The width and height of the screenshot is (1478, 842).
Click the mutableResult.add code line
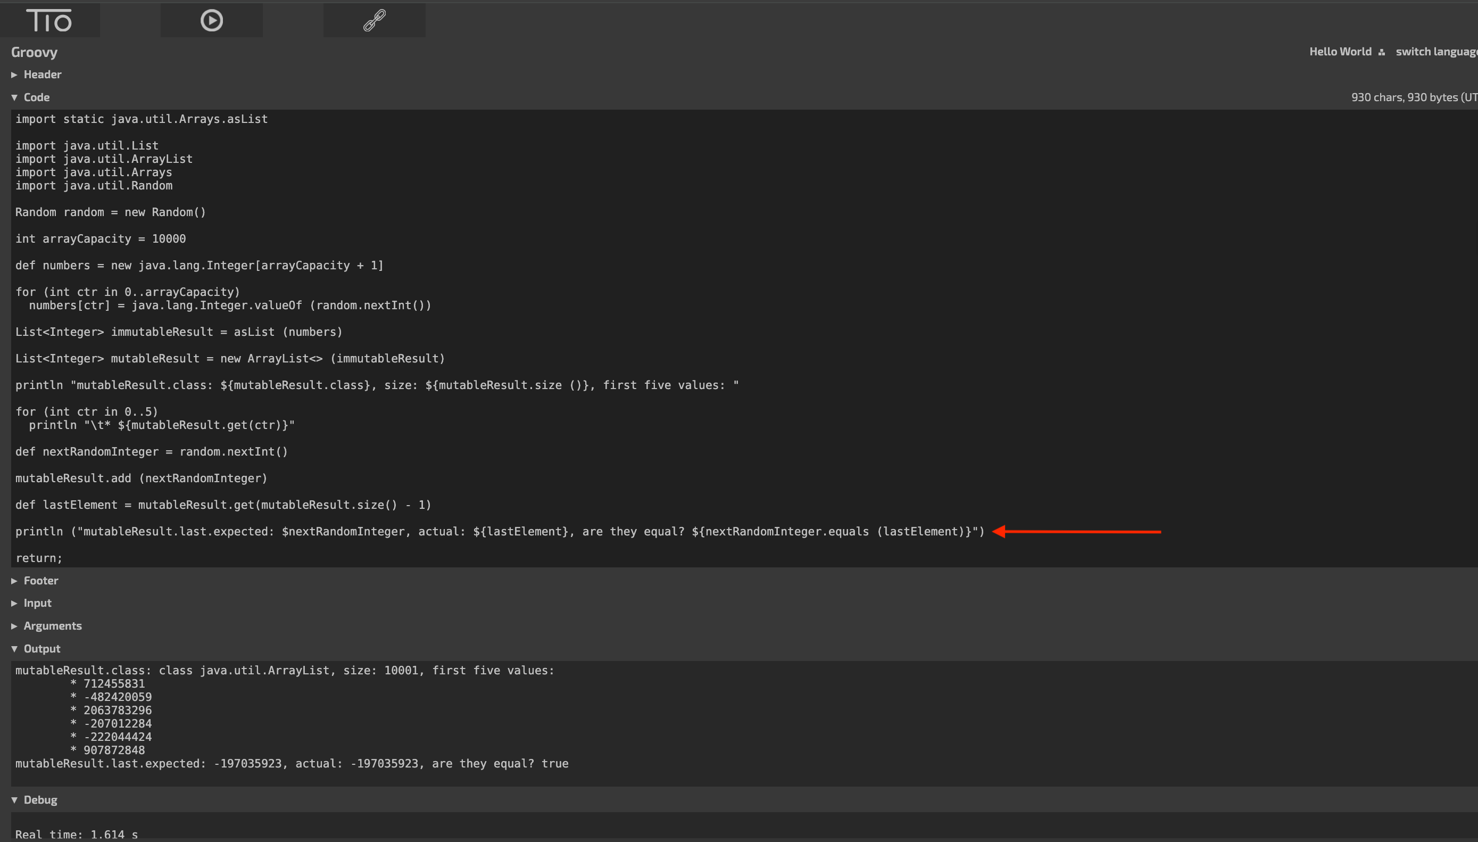[x=141, y=478]
